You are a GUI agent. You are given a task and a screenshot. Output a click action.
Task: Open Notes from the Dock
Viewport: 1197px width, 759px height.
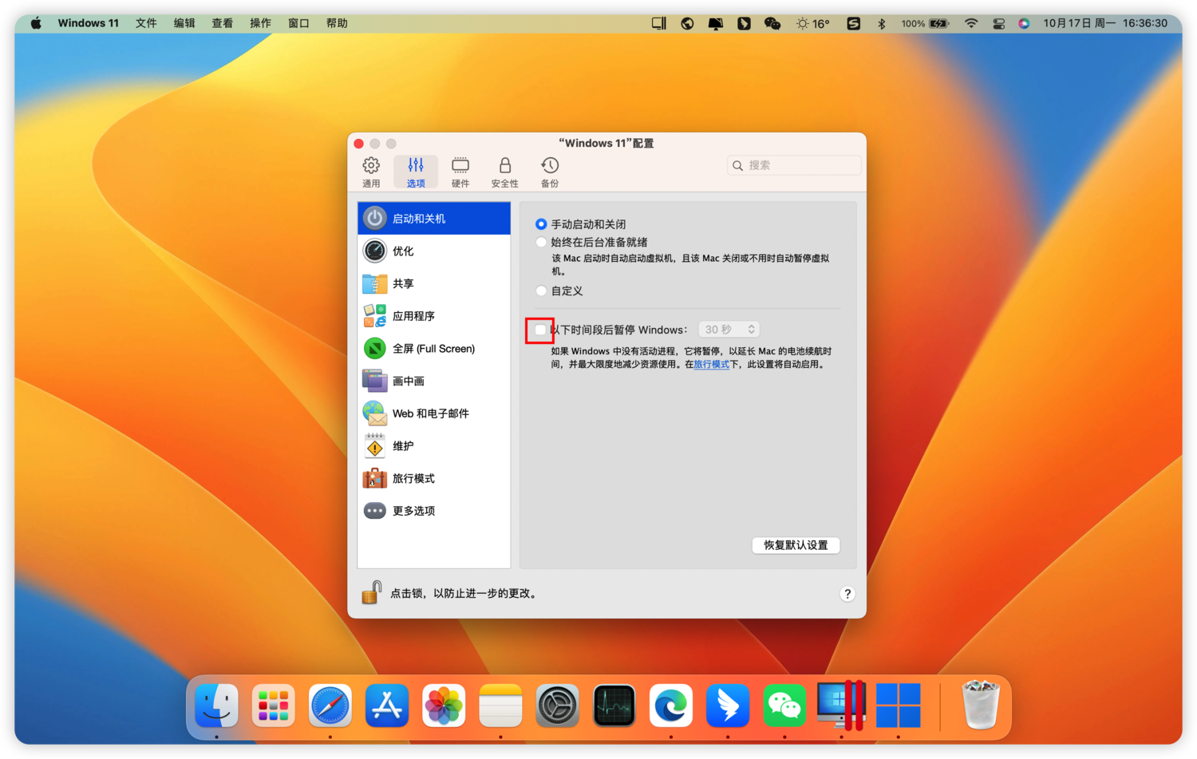point(500,706)
